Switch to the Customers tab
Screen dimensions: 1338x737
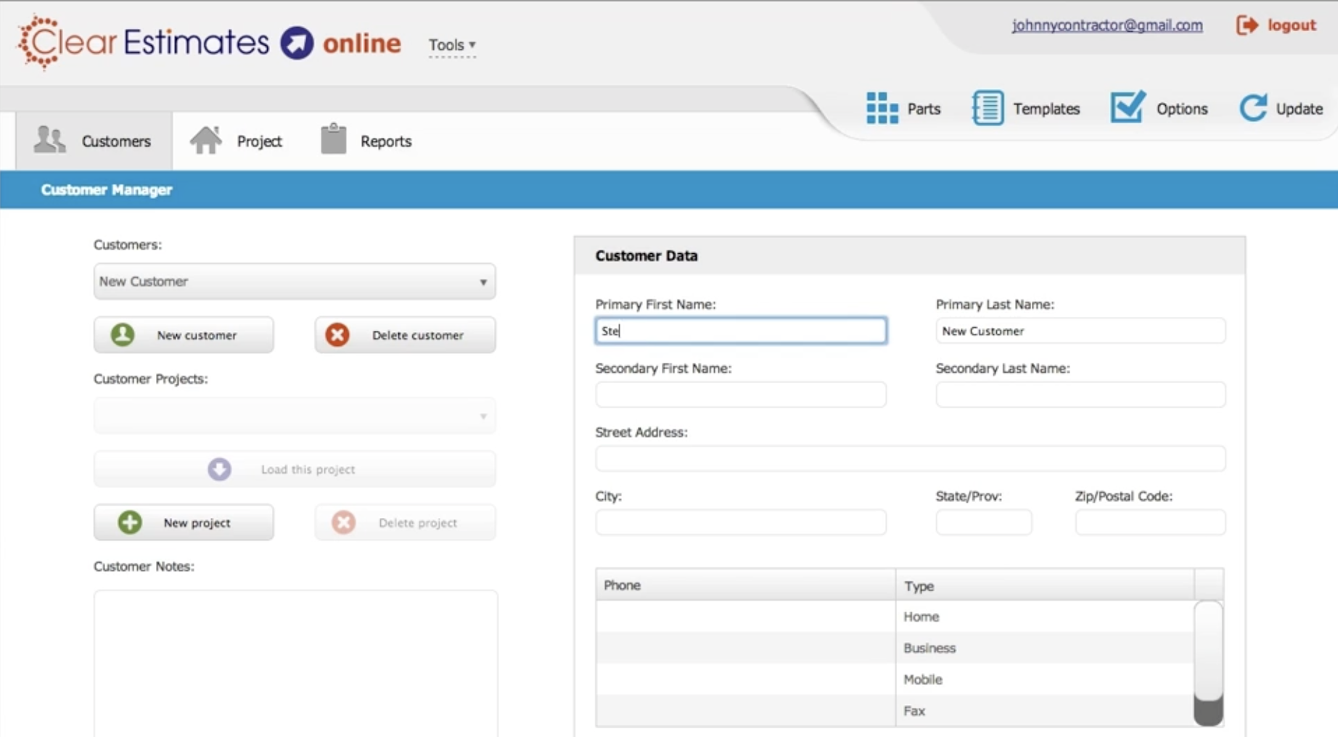point(94,141)
